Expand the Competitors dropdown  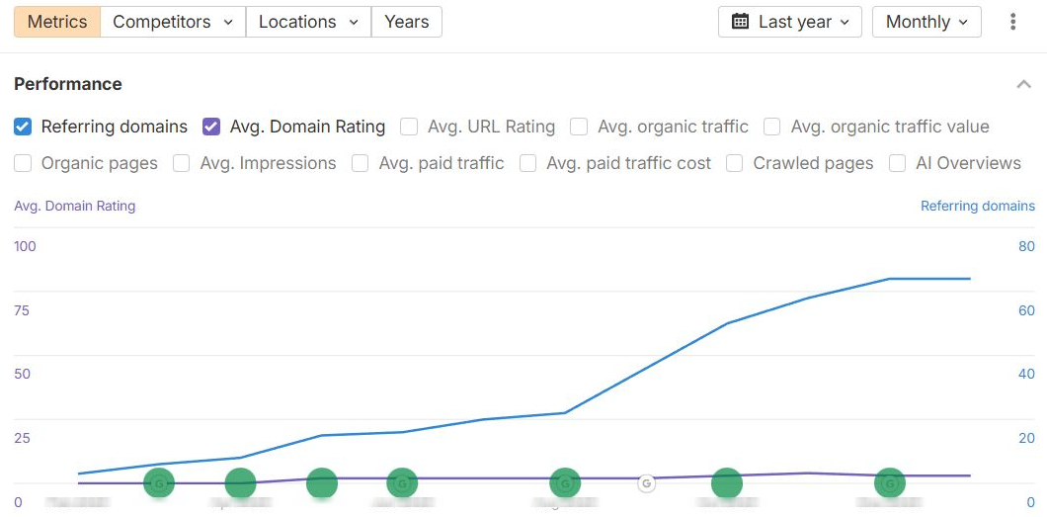[173, 22]
